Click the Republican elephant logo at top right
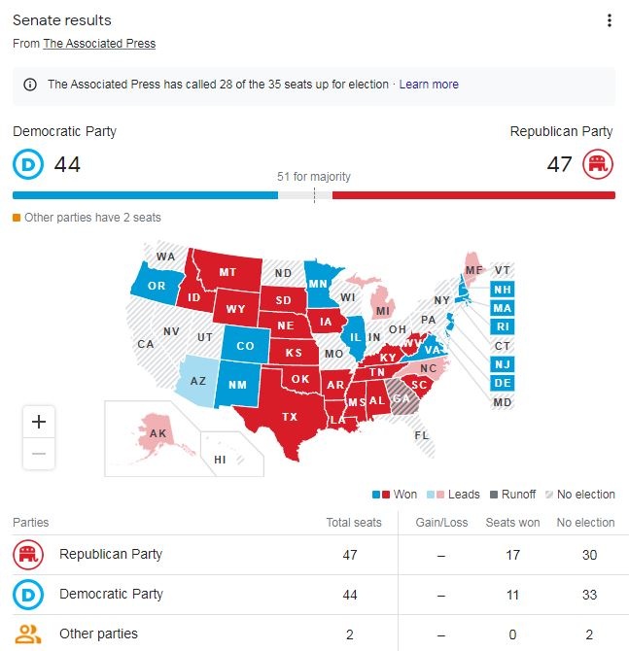 click(x=598, y=164)
